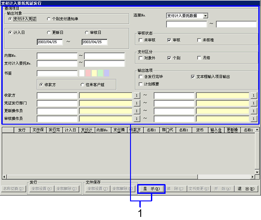
Task: Click rightmost lookup button in 收款方 row
Action: [253, 95]
